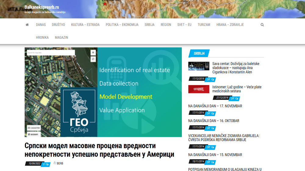305x171 pixels.
Task: Open the TURIZAM menu item
Action: (204, 25)
